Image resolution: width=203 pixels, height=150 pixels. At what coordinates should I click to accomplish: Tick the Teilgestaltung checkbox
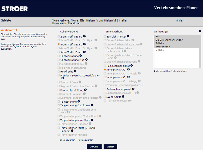point(59,102)
